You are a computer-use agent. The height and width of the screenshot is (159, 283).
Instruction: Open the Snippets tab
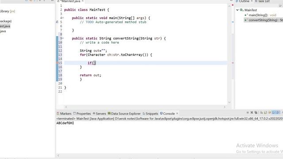point(152,114)
